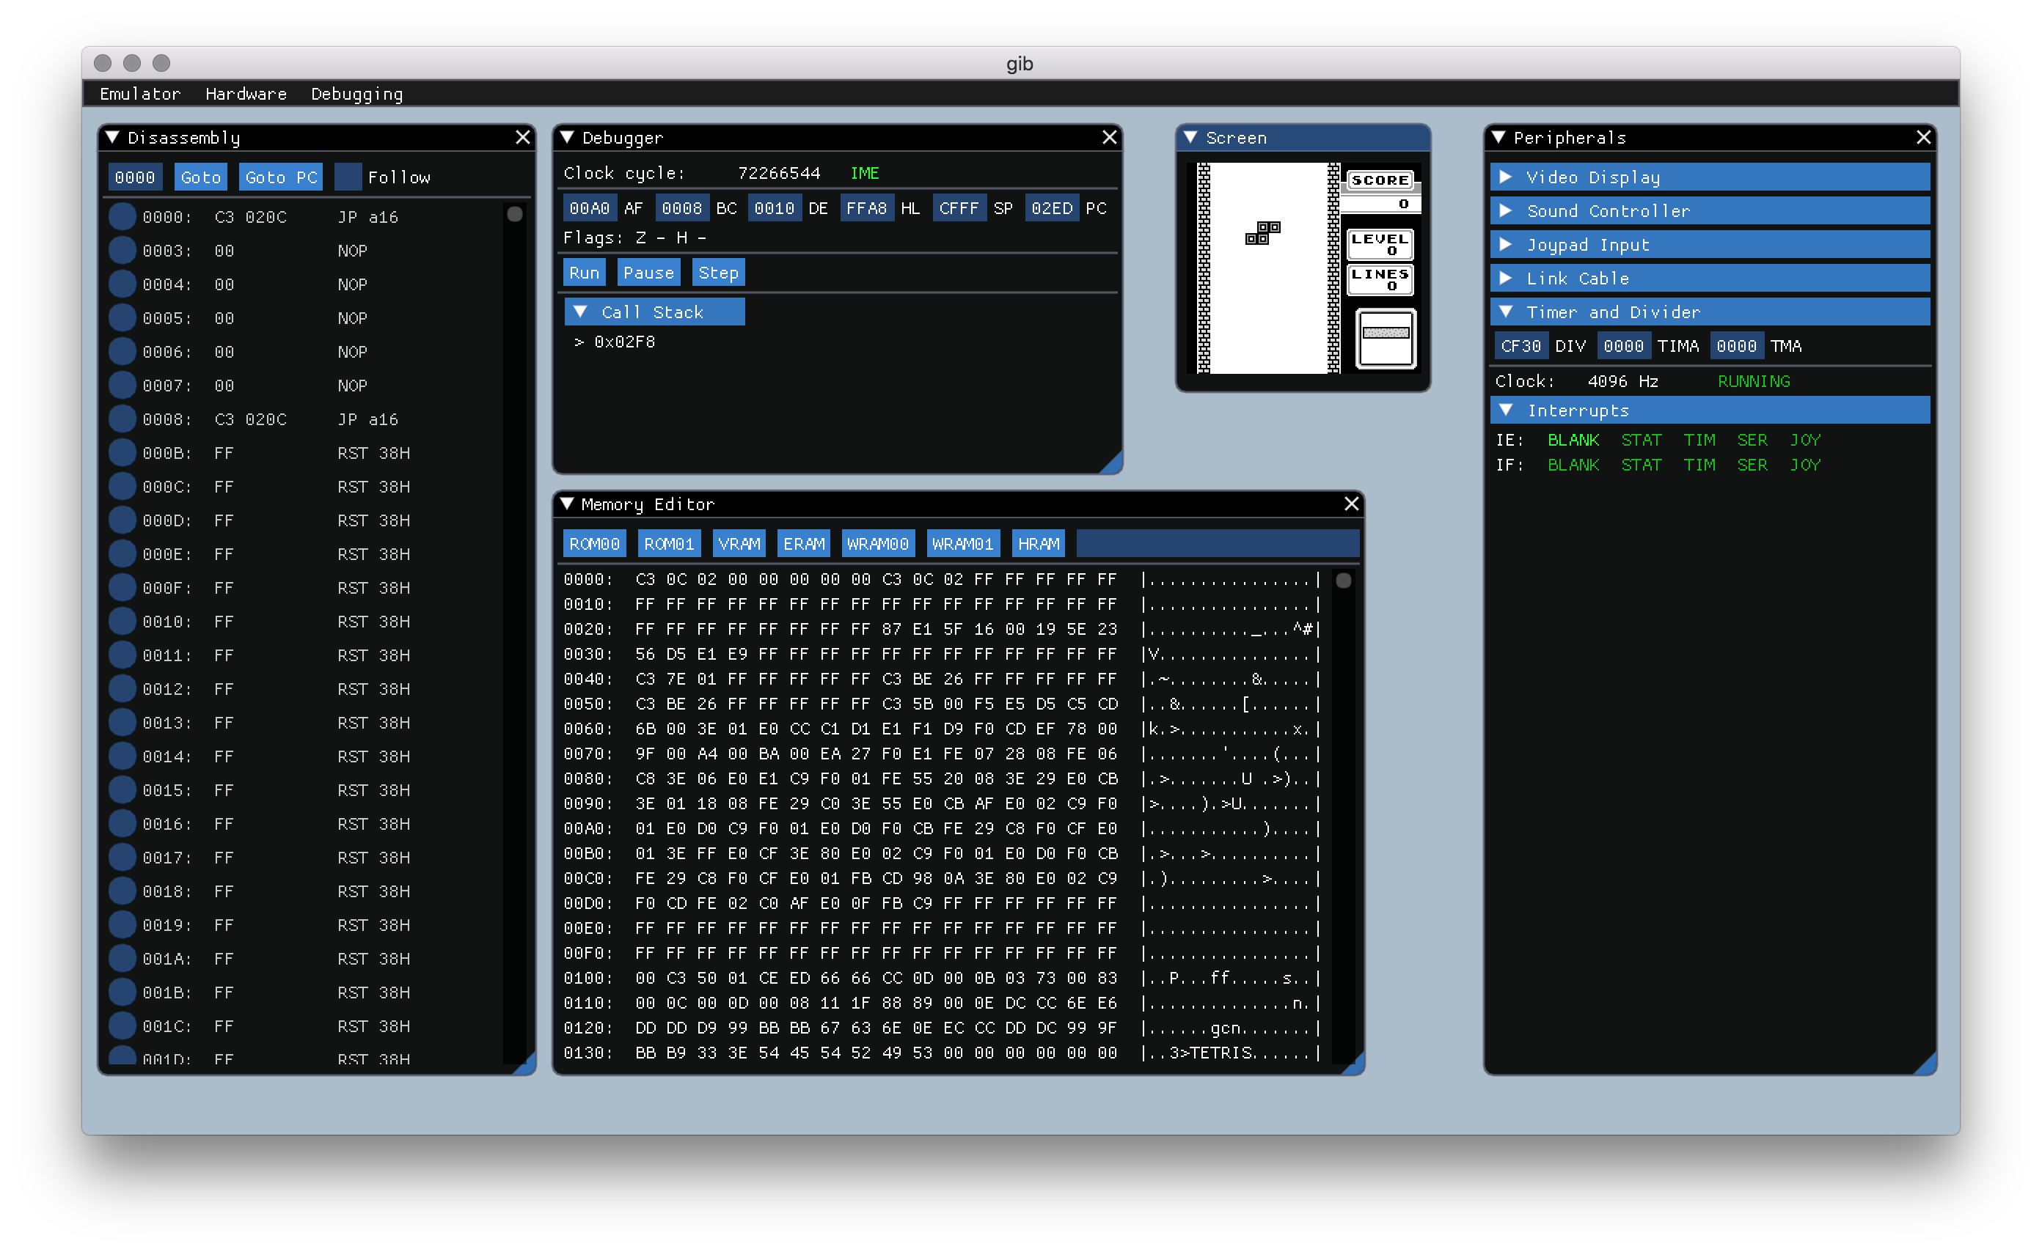This screenshot has width=2042, height=1252.
Task: Click the Memory Editor vertical scrollbar handle
Action: click(x=1344, y=581)
